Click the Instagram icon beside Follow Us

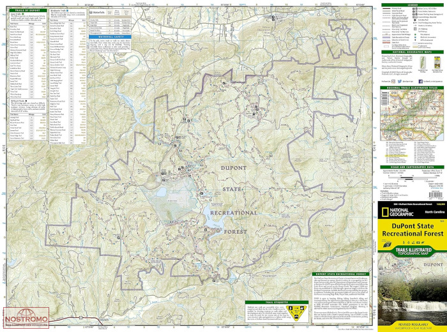pos(393,82)
